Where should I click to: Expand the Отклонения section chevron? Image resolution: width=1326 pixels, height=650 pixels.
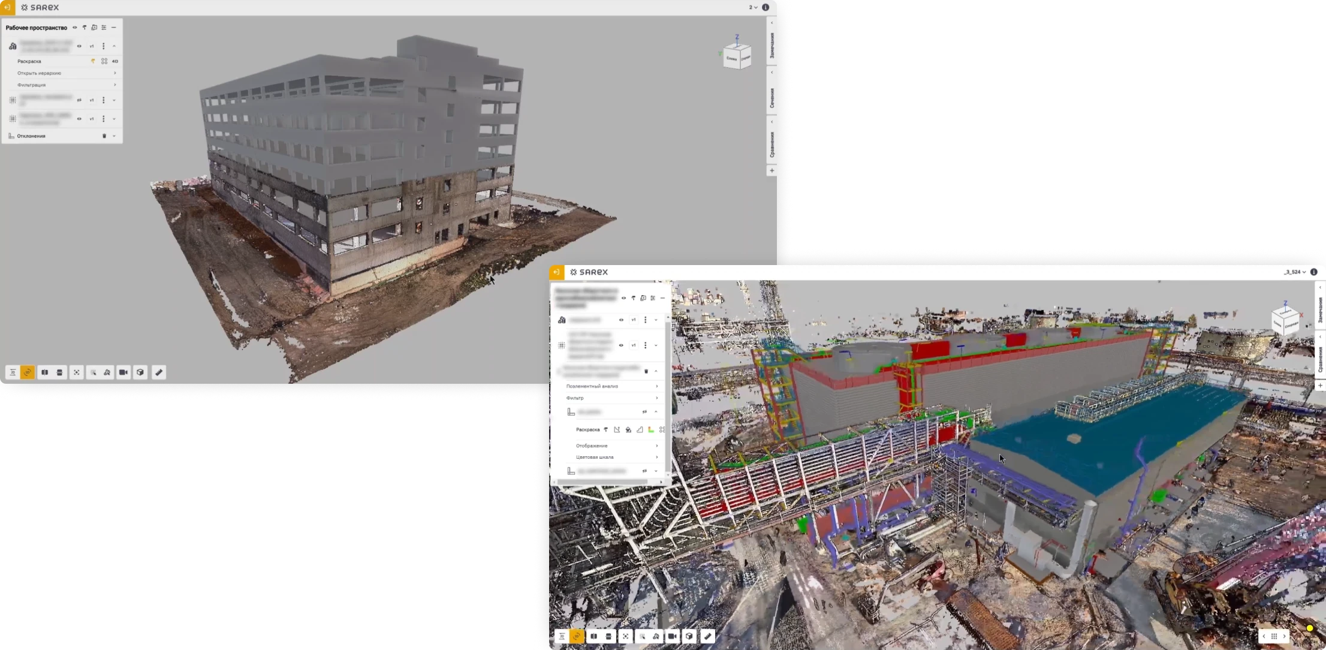(114, 136)
